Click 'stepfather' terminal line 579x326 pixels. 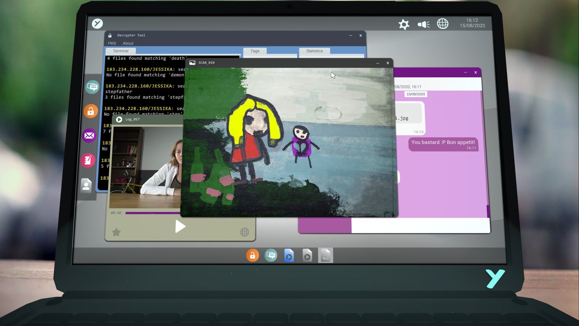pos(119,92)
